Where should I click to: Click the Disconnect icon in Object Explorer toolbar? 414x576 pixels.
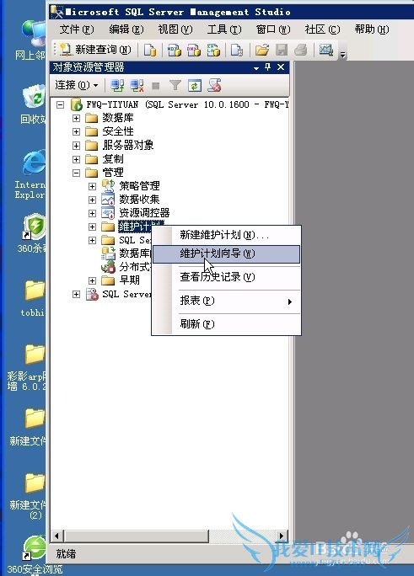(x=137, y=86)
